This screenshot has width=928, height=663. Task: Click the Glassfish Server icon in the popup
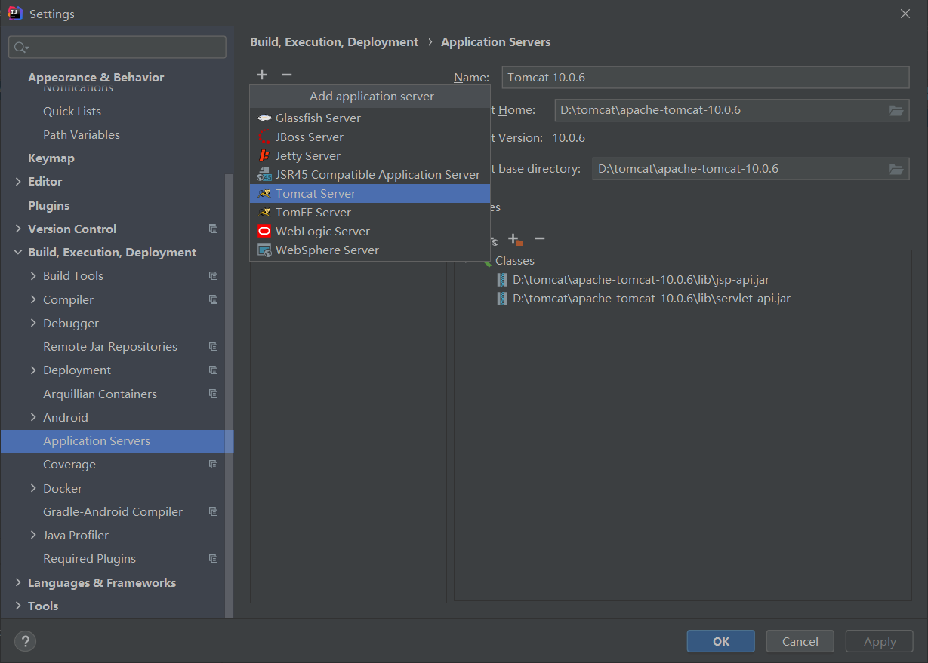[264, 118]
